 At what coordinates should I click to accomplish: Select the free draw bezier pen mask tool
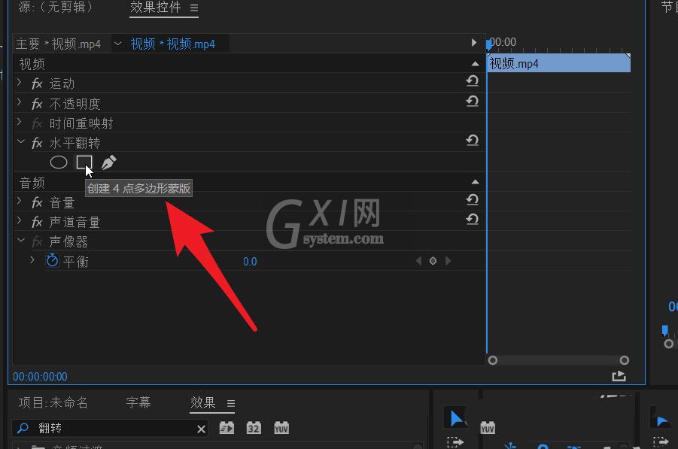click(x=108, y=162)
